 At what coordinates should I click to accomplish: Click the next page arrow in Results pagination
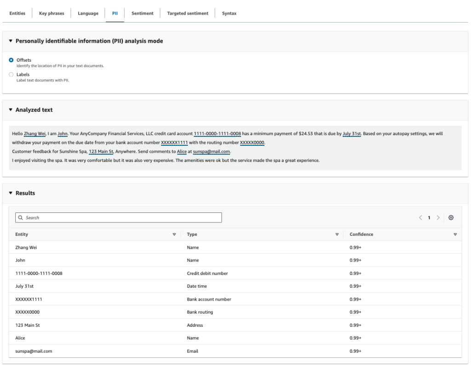coord(438,217)
